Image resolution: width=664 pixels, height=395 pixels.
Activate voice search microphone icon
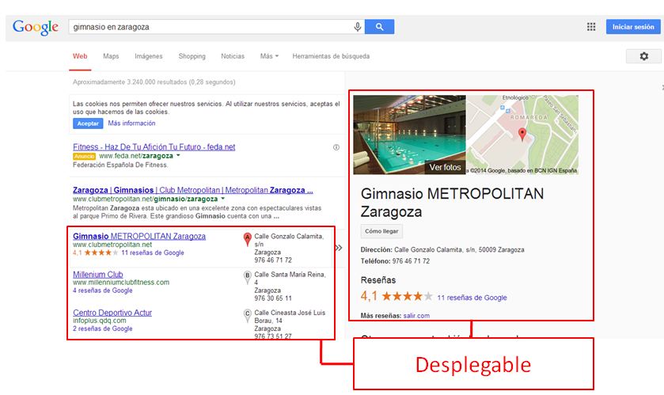tap(358, 27)
